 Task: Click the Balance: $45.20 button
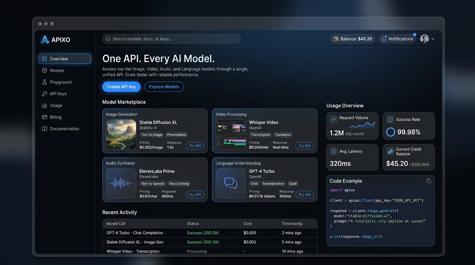pos(353,39)
